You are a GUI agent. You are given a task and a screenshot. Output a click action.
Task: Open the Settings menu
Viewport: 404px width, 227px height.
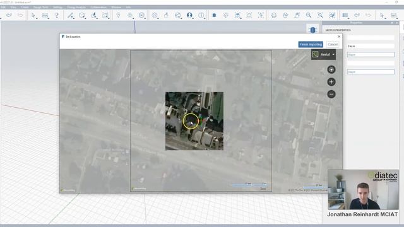coord(57,7)
